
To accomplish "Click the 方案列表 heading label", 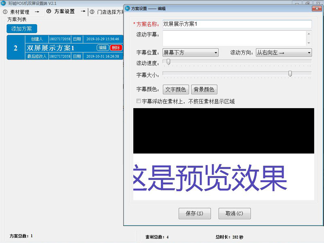I will click(17, 19).
